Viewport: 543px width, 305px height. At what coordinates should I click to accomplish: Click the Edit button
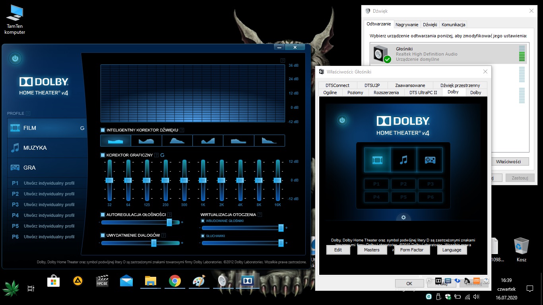click(338, 250)
